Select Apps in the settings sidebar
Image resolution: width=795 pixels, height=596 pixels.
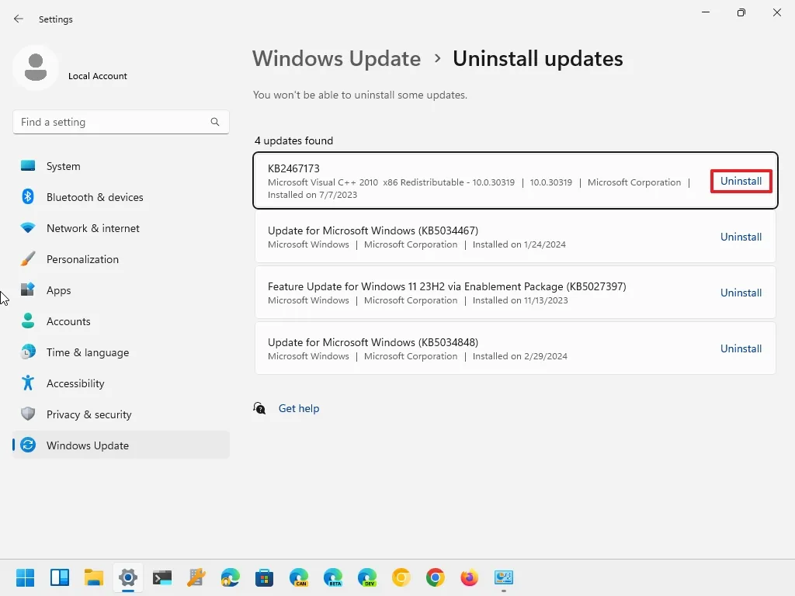[58, 290]
